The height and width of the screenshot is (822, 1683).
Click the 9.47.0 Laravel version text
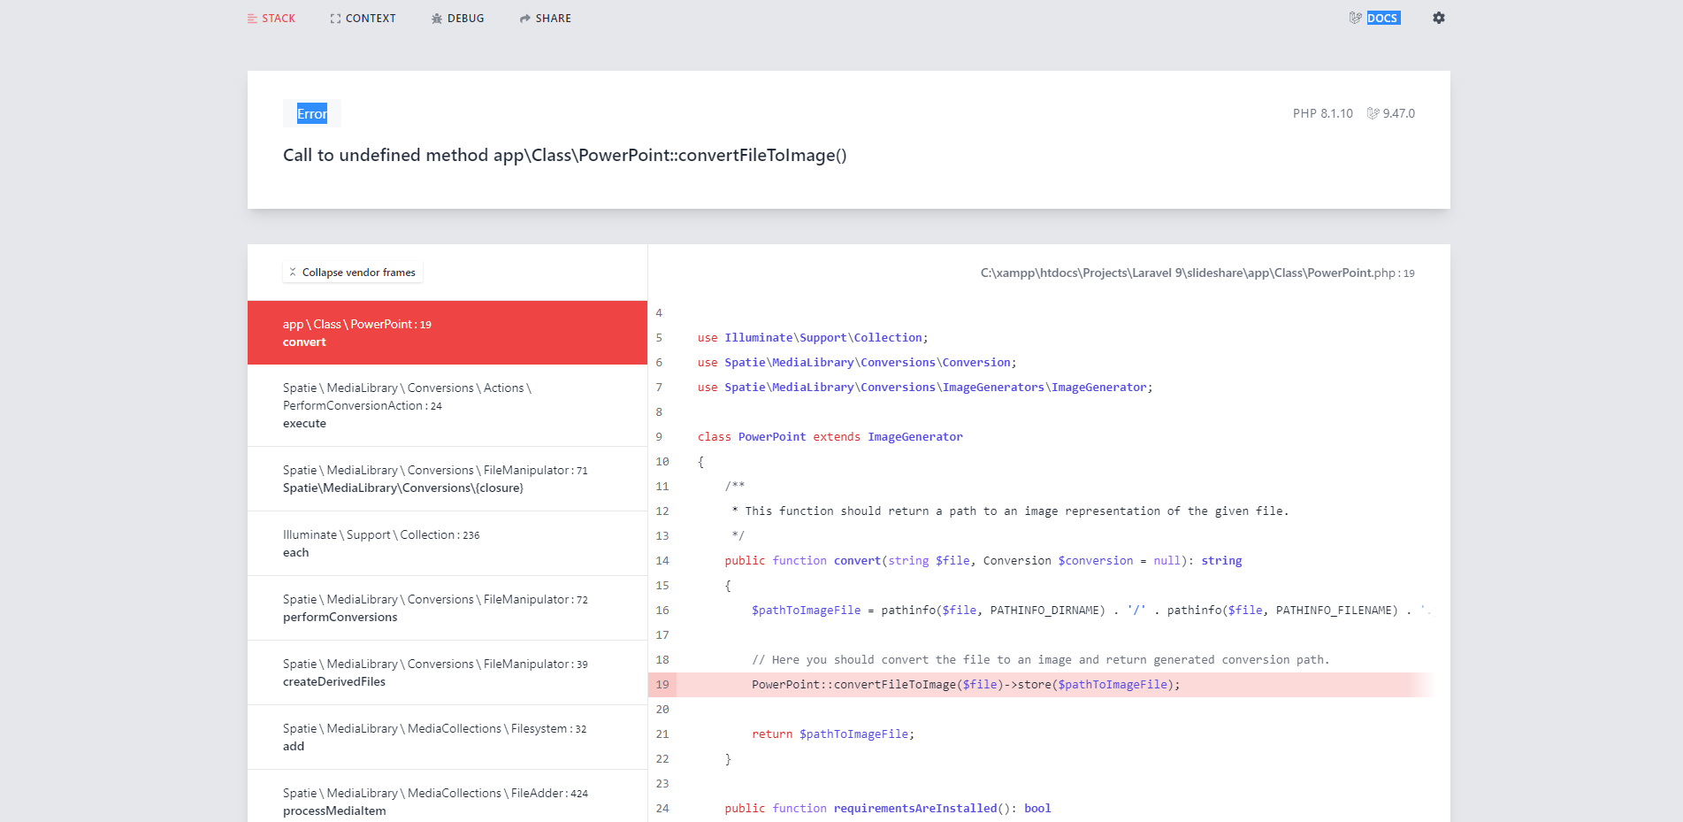pos(1399,113)
